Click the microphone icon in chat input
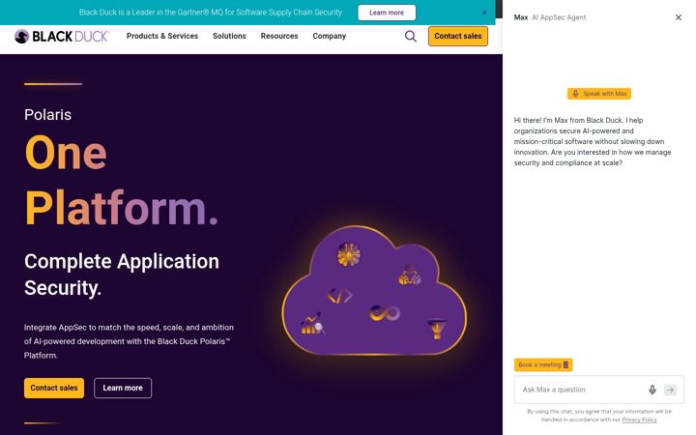The width and height of the screenshot is (696, 435). pyautogui.click(x=652, y=390)
